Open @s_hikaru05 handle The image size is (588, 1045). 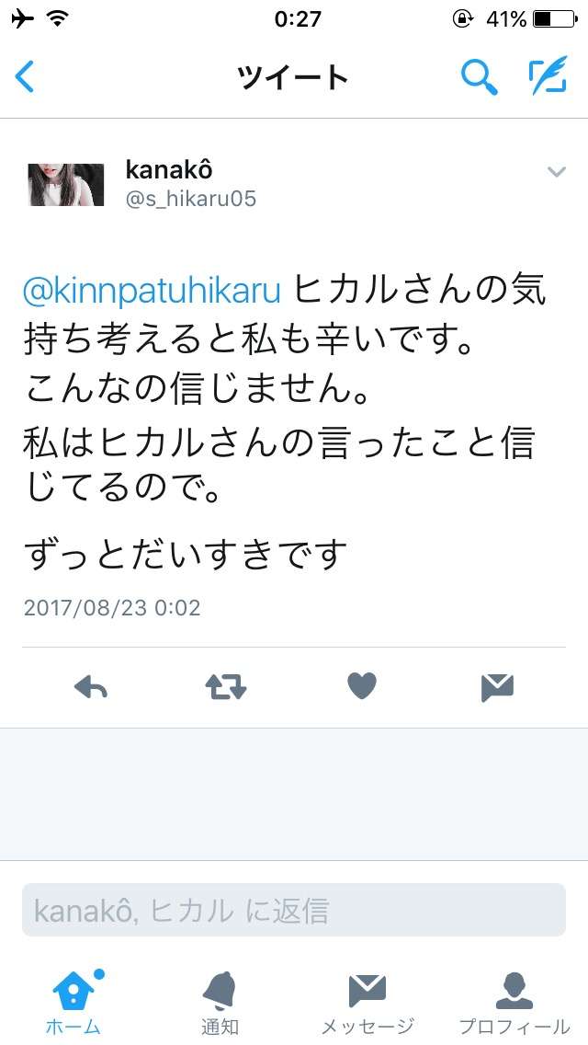click(x=191, y=199)
